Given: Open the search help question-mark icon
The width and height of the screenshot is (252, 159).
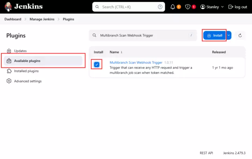Looking at the screenshot, I should pyautogui.click(x=160, y=7).
